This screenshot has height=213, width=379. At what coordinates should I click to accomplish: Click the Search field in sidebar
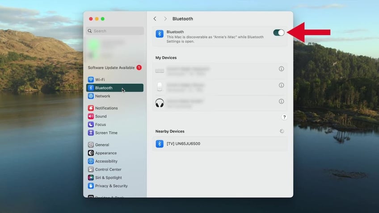tap(115, 31)
